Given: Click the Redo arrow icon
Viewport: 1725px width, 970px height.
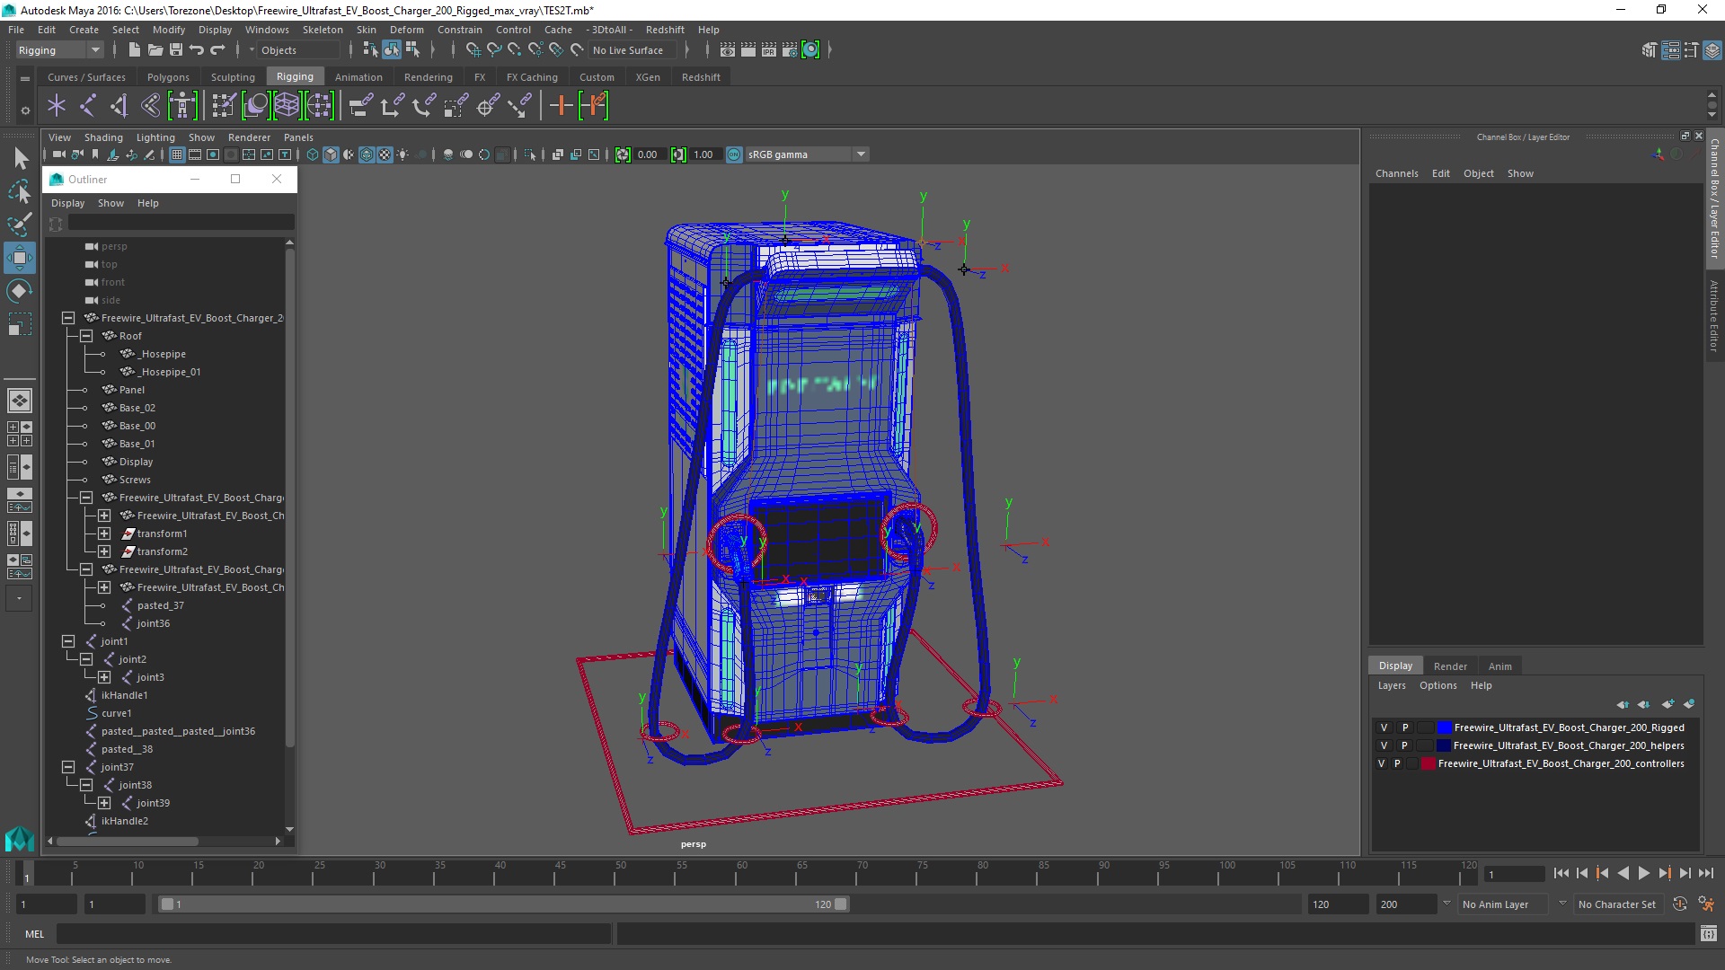Looking at the screenshot, I should (x=217, y=50).
